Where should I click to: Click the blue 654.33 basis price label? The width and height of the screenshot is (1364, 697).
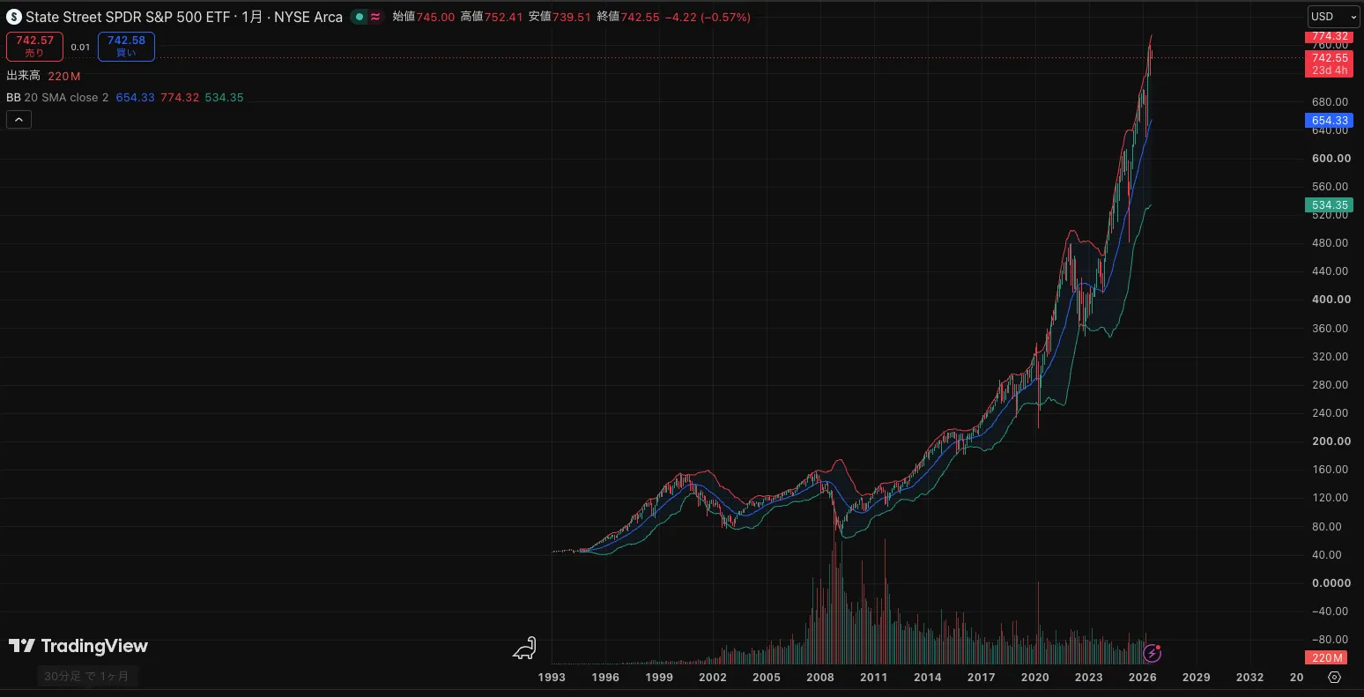(x=1329, y=121)
